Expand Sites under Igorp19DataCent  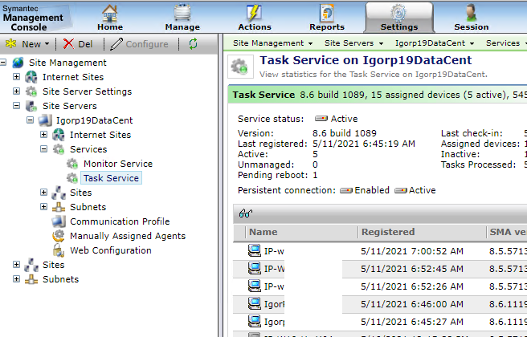pyautogui.click(x=43, y=193)
